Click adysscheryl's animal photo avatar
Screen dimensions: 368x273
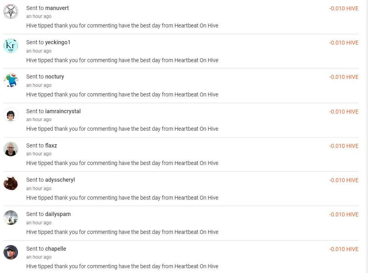click(x=11, y=183)
